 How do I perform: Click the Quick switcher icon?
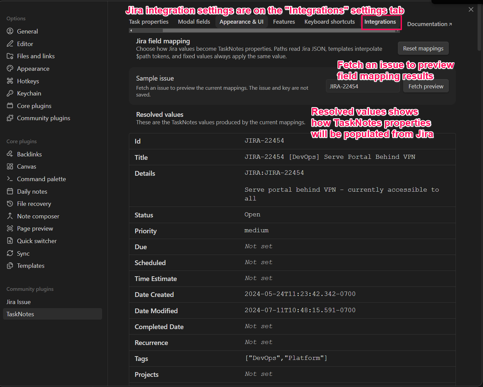pos(10,241)
